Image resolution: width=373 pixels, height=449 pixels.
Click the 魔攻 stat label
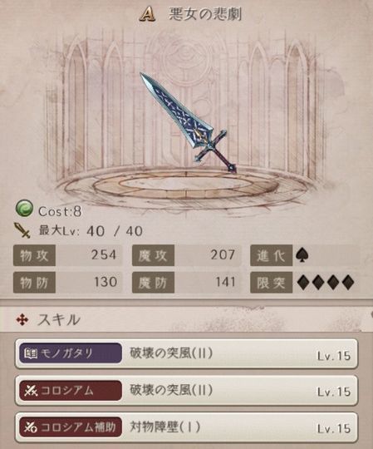[x=153, y=255]
